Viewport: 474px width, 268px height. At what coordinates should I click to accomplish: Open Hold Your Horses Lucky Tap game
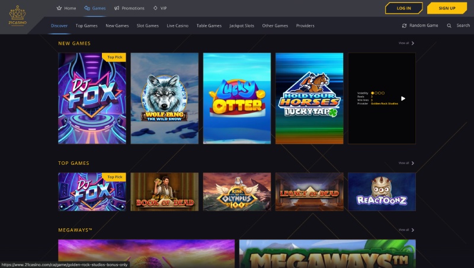(309, 98)
